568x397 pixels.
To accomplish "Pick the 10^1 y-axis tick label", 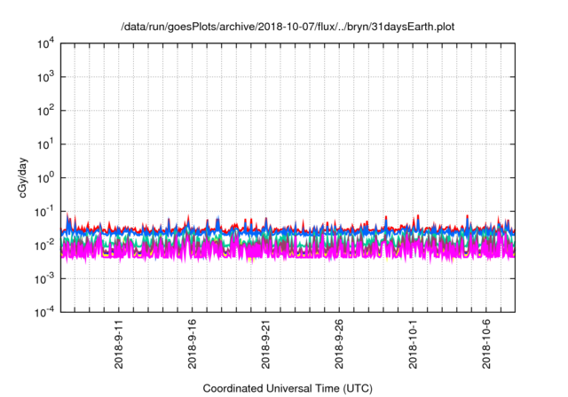I will coord(45,144).
